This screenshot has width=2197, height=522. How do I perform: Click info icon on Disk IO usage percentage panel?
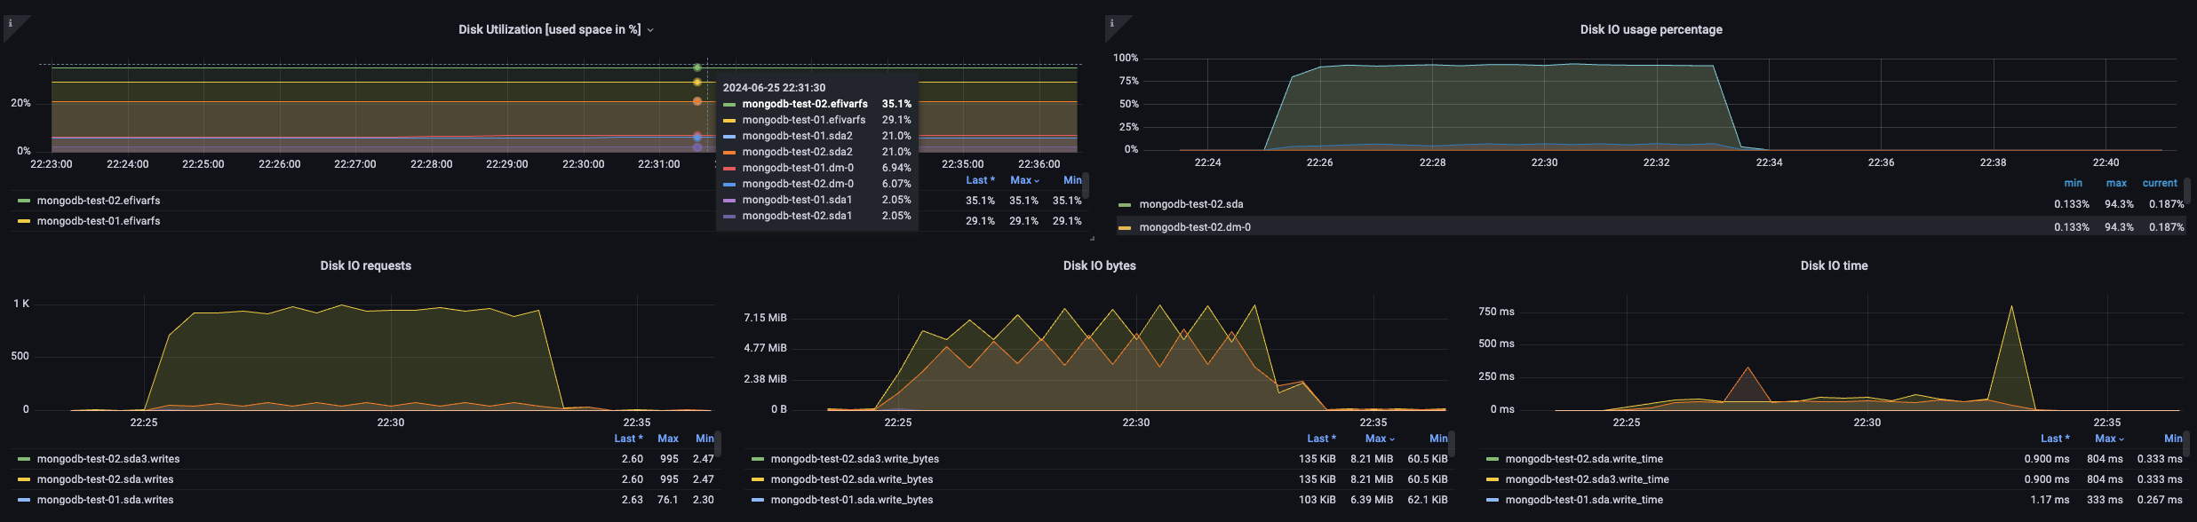tap(1112, 23)
